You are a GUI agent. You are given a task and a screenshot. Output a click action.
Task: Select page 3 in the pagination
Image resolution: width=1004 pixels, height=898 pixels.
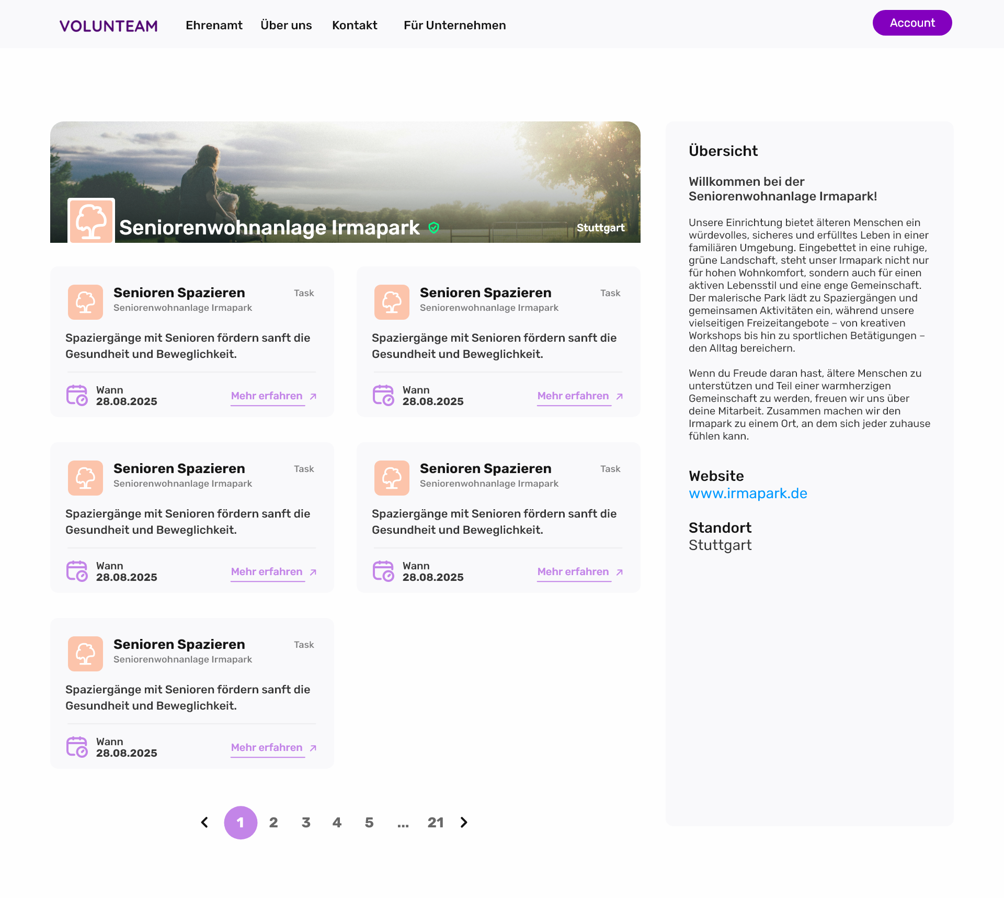tap(306, 822)
